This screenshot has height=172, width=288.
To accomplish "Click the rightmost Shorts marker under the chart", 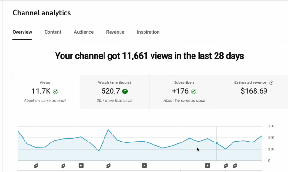I will click(x=235, y=166).
